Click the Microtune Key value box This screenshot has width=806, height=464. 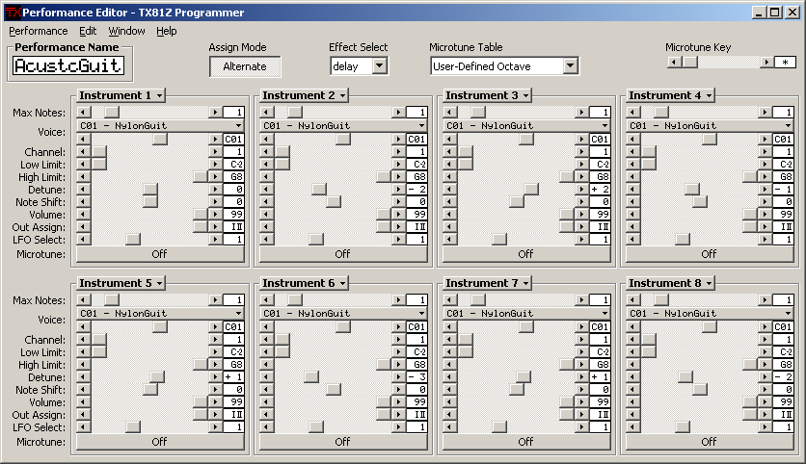785,63
